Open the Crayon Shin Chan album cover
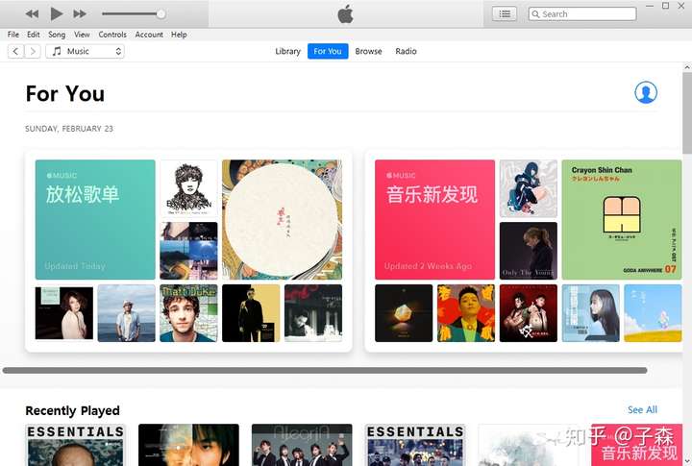692x466 pixels. [x=622, y=219]
